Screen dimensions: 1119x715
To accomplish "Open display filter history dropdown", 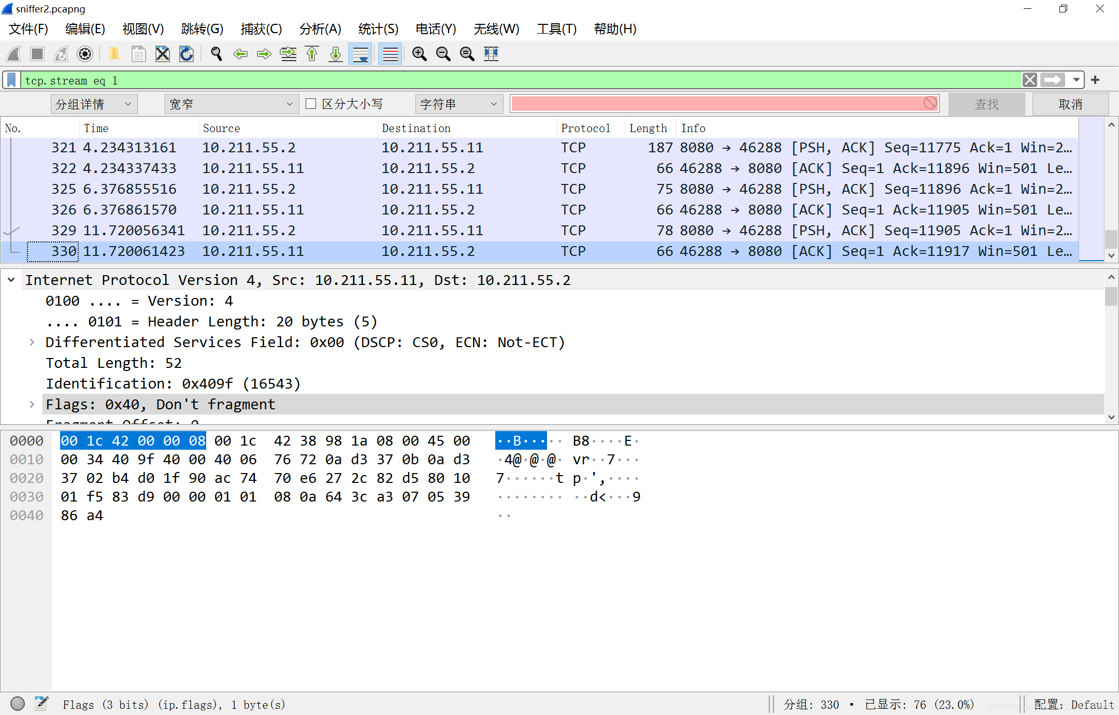I will 1077,80.
